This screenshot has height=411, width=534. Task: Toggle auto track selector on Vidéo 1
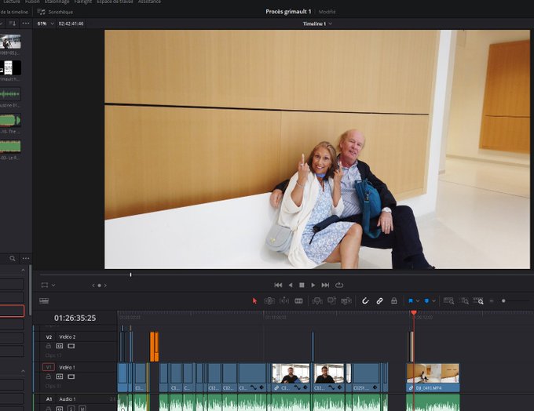click(x=60, y=376)
